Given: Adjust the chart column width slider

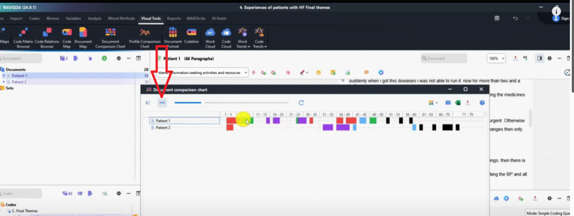Looking at the screenshot, I should (232, 103).
